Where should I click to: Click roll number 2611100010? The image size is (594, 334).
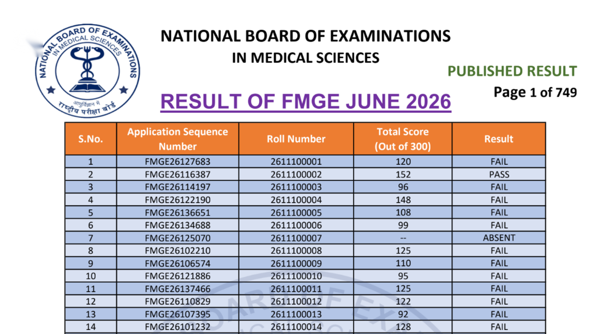pos(296,276)
